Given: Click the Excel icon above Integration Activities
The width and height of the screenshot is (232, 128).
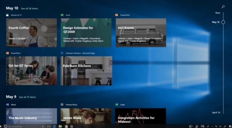Looking at the screenshot, I should click(x=117, y=105).
